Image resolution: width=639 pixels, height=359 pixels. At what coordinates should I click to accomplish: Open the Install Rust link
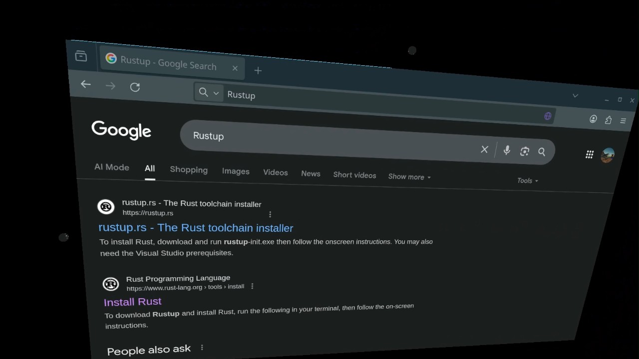tap(132, 302)
